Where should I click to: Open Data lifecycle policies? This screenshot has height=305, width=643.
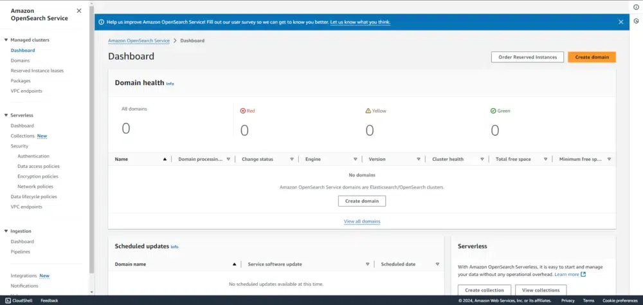pyautogui.click(x=33, y=197)
